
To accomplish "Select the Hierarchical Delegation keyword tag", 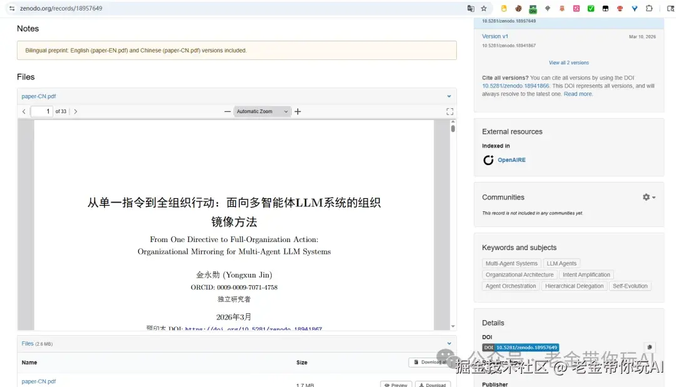I will [574, 286].
